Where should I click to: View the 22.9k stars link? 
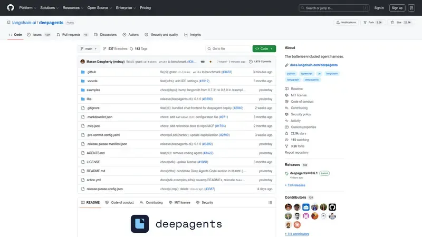(x=295, y=134)
